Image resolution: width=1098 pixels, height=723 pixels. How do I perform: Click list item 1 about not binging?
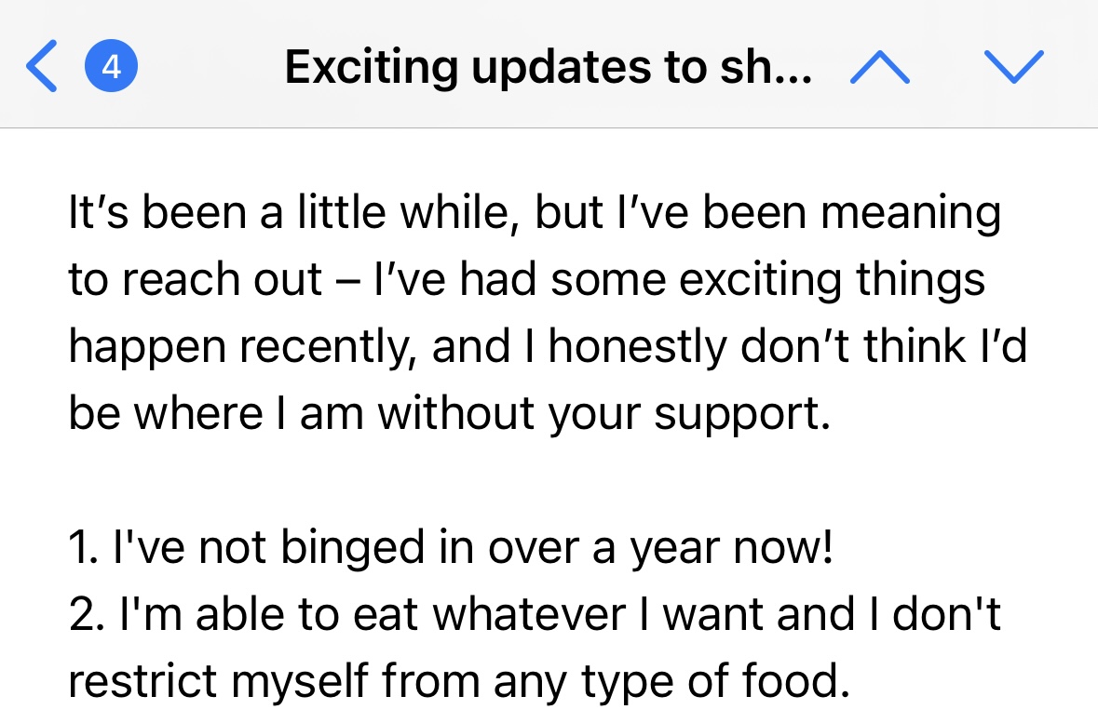tap(451, 549)
